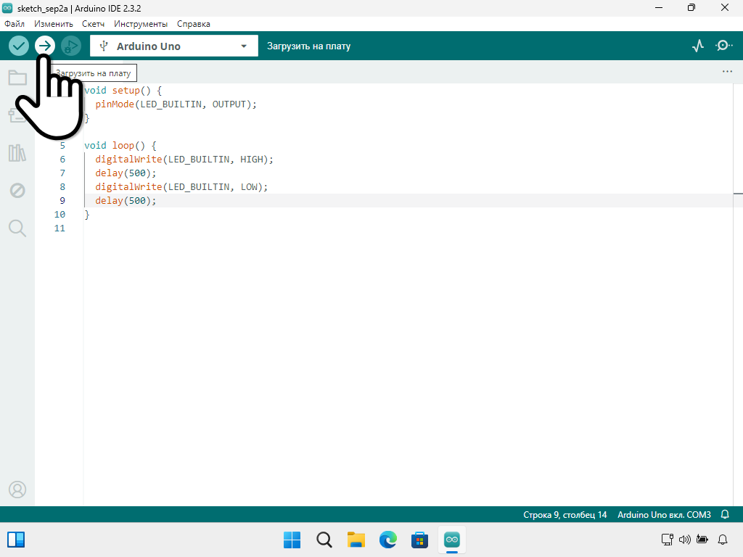Screen dimensions: 743x557
Task: Open the Файл menu
Action: point(15,24)
